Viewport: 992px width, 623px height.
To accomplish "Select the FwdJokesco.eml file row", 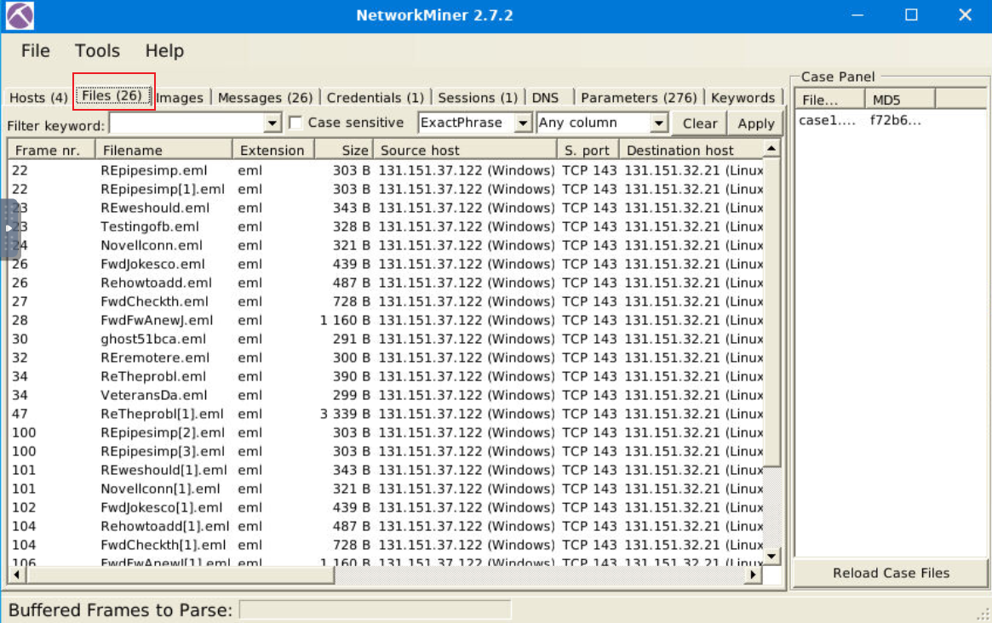I will [x=387, y=264].
